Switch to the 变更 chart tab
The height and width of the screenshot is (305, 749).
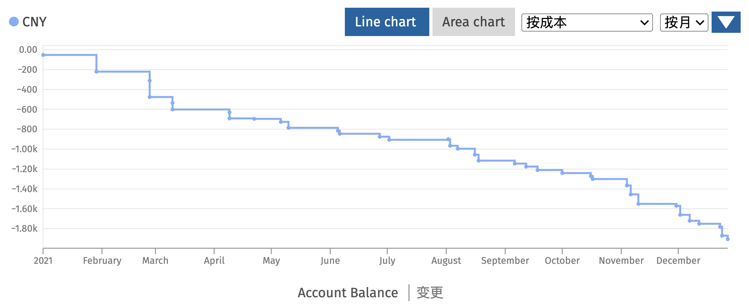click(430, 292)
